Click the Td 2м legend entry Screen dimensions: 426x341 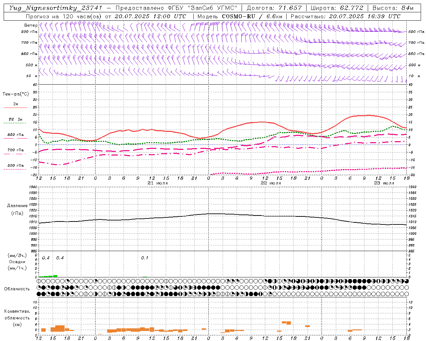(x=15, y=119)
